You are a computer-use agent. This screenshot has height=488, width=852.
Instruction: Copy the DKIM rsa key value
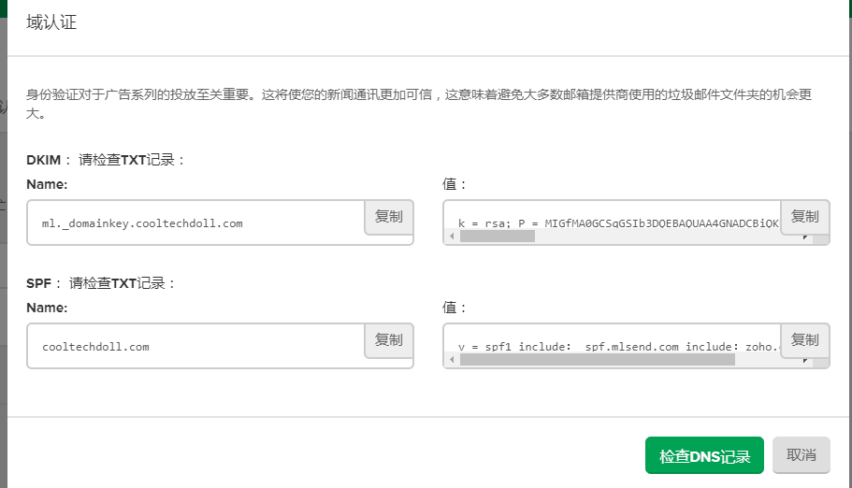[804, 217]
